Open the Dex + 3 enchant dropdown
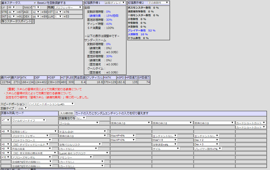270x170 pixels. [x=206, y=144]
